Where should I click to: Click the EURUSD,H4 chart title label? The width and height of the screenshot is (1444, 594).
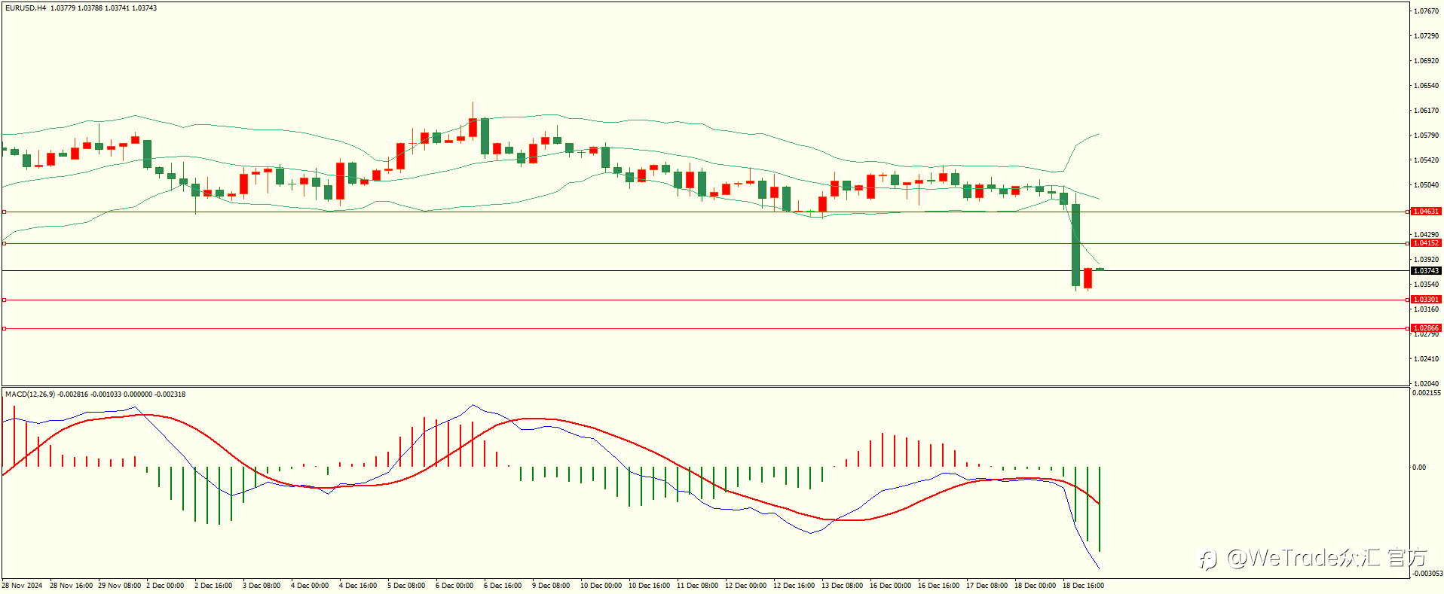(26, 8)
